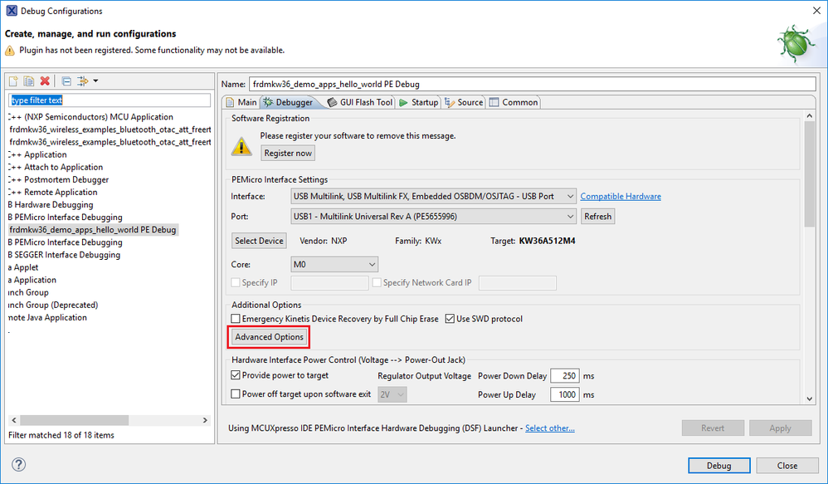Toggle Provide power to target checkbox
The image size is (828, 484).
pos(236,375)
